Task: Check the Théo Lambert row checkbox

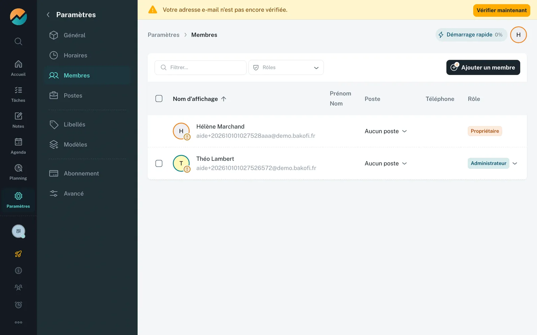Action: 159,163
